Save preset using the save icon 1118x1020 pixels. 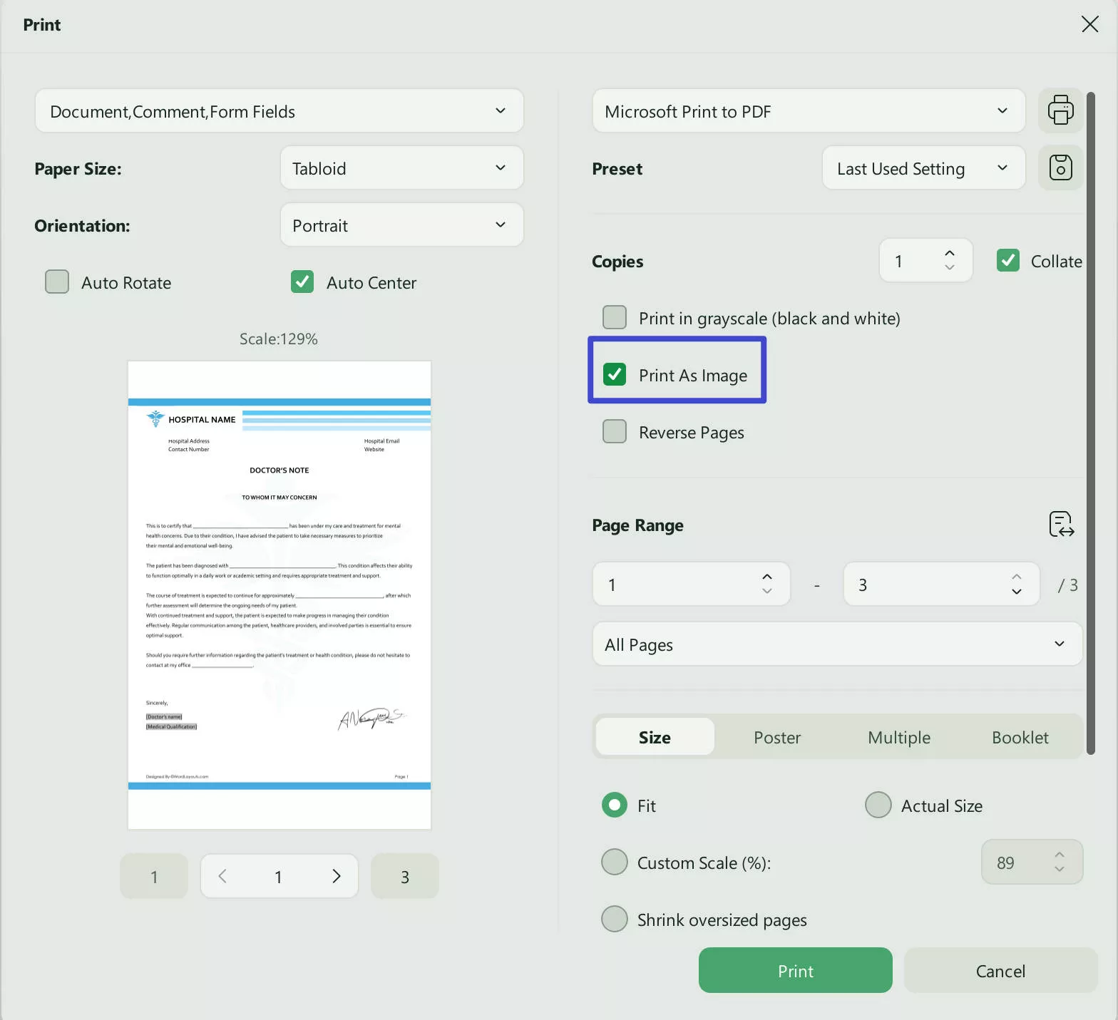click(1060, 168)
